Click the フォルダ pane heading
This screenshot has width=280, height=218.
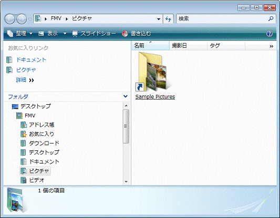click(x=18, y=97)
